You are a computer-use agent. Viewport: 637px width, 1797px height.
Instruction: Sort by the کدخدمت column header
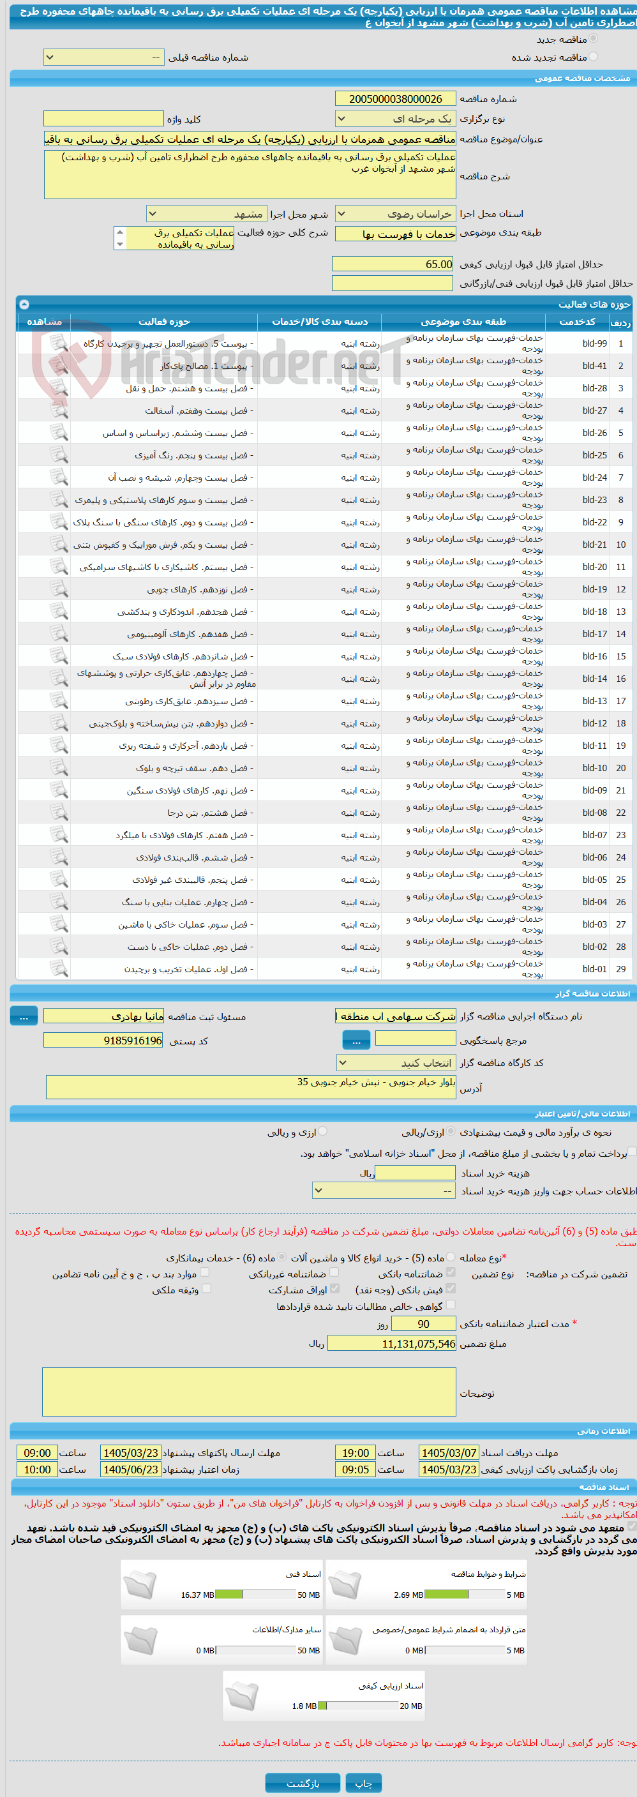pos(577,322)
